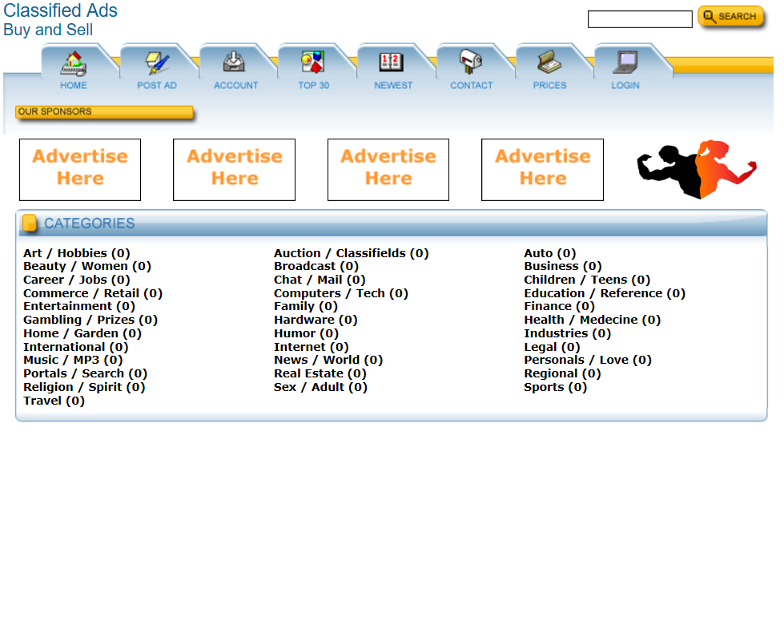This screenshot has height=641, width=784.
Task: Click the bodybuilder silhouette sponsor image
Action: point(696,169)
